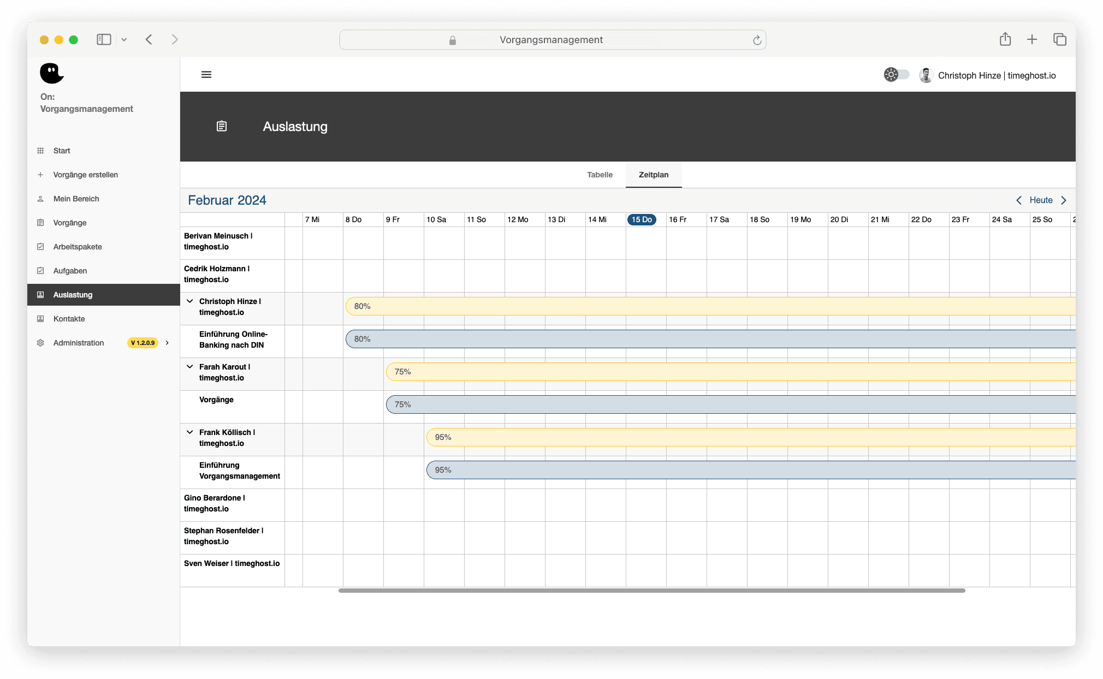Select Stephan Rosenfelder row label
The width and height of the screenshot is (1103, 679).
[224, 536]
